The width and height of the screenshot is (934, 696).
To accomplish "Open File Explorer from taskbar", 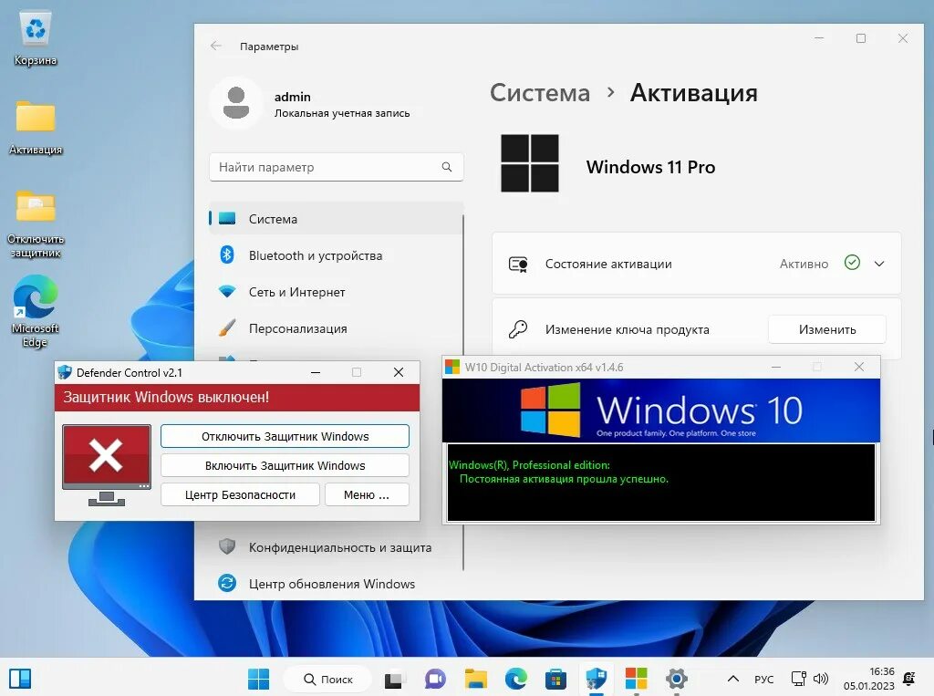I will click(x=476, y=679).
